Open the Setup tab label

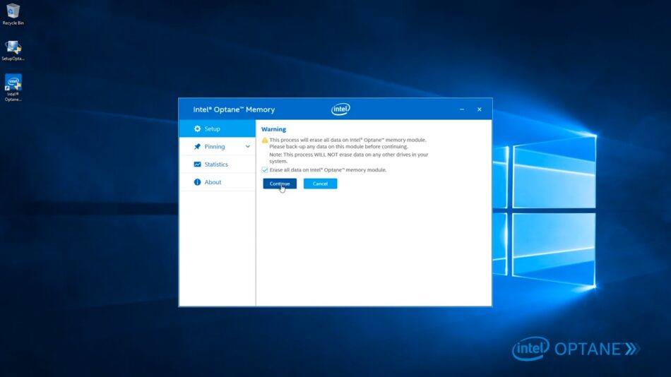pyautogui.click(x=213, y=128)
